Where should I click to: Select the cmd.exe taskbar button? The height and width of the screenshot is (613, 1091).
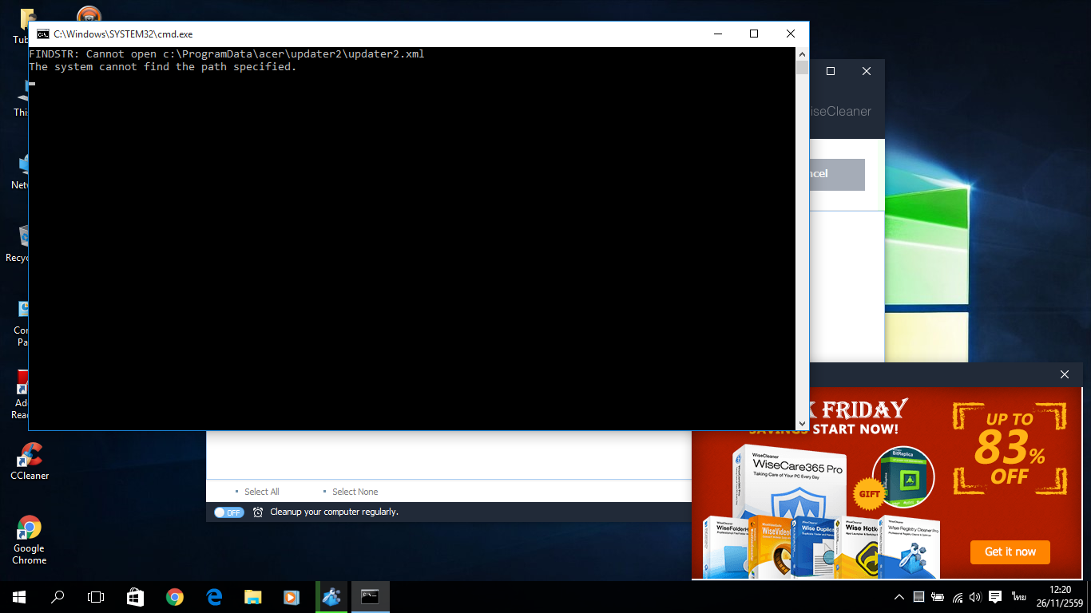pos(370,597)
